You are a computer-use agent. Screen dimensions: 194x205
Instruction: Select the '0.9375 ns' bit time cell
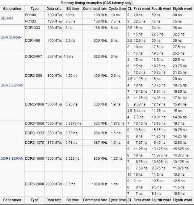click(x=72, y=124)
